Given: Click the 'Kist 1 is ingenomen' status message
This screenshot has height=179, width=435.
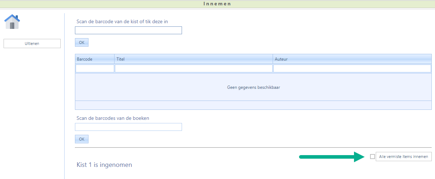Looking at the screenshot, I should (104, 165).
